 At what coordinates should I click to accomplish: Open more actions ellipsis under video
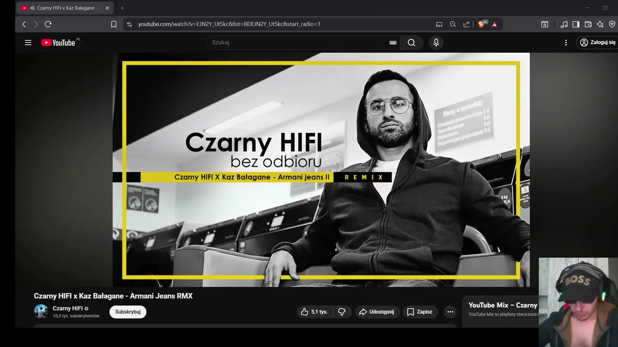[x=450, y=312]
